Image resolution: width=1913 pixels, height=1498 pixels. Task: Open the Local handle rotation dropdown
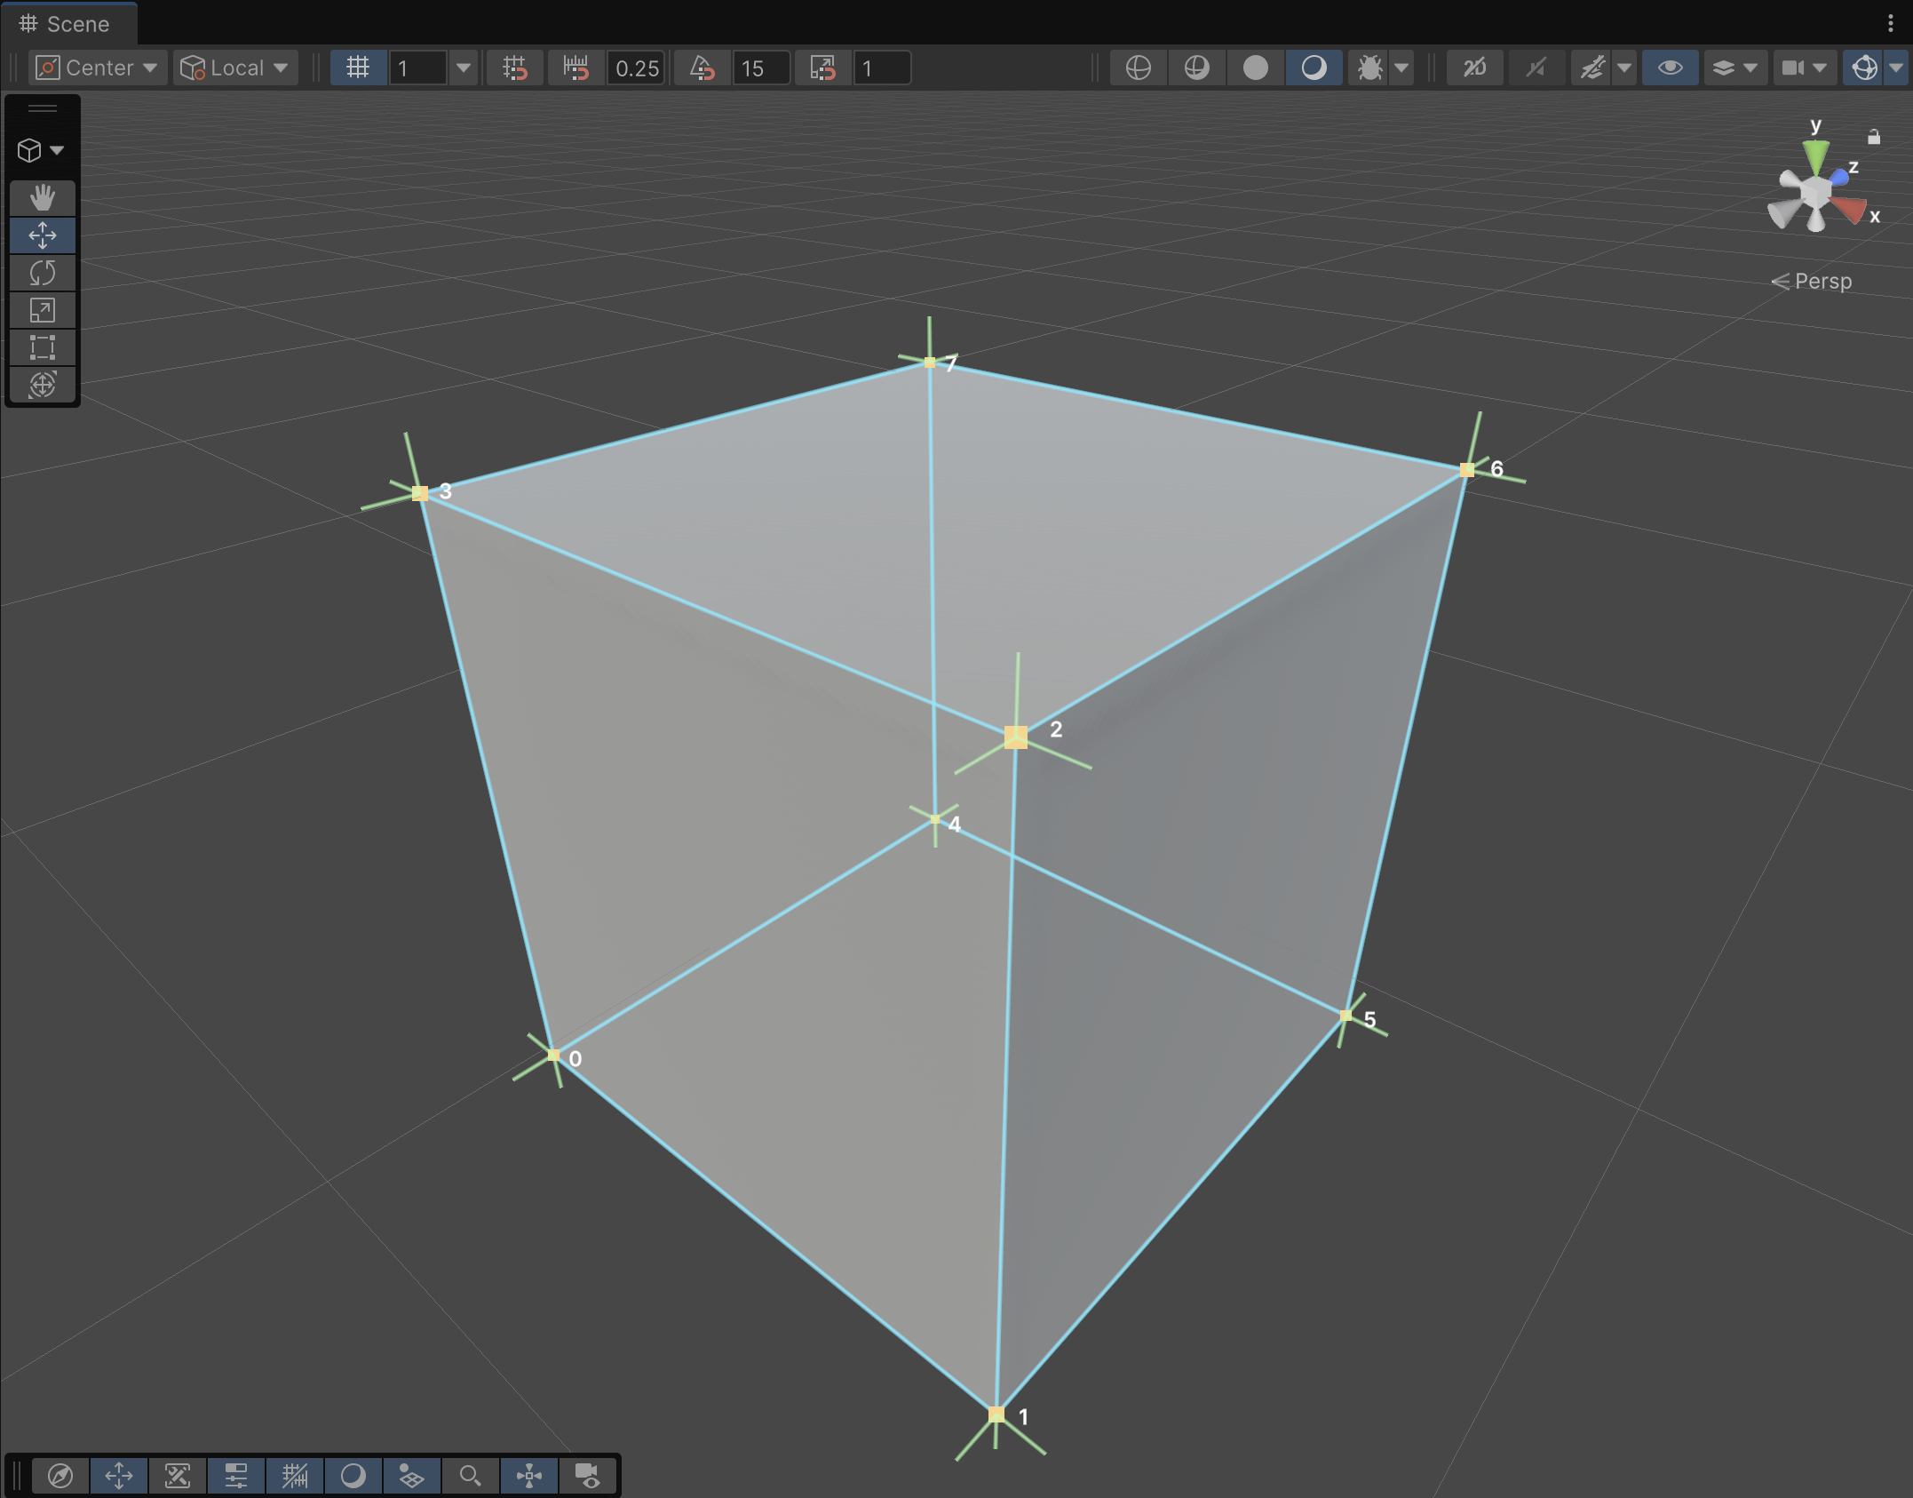[x=234, y=68]
